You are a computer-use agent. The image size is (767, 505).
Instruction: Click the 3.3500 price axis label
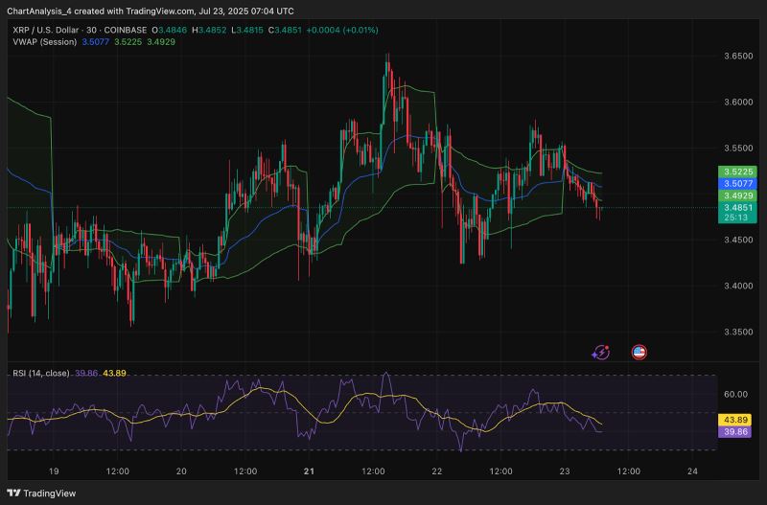coord(737,332)
